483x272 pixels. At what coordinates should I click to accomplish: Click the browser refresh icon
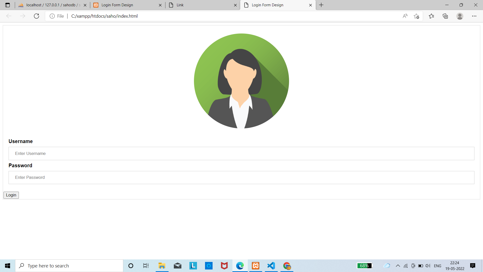(36, 16)
